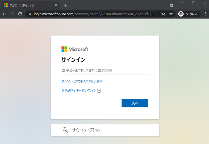Focus the 電子メールアドレスまたは電話番号 field
The image size is (209, 144).
click(104, 71)
